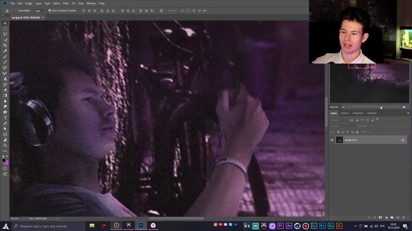Switch to the Properties tab
This screenshot has height=231, width=412.
[x=358, y=113]
